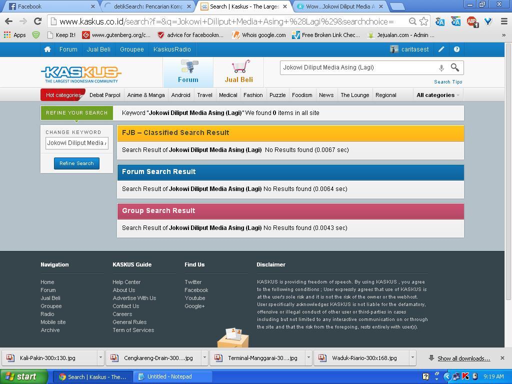
Task: Open Jual Beli in the top blue bar
Action: pos(98,49)
